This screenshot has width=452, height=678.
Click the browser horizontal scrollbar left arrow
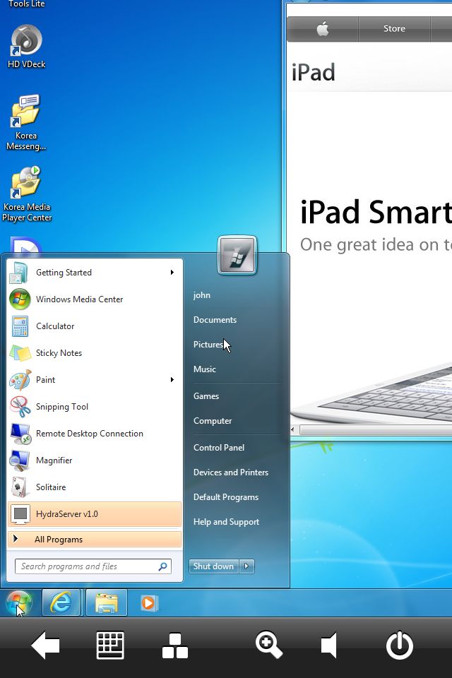(293, 430)
